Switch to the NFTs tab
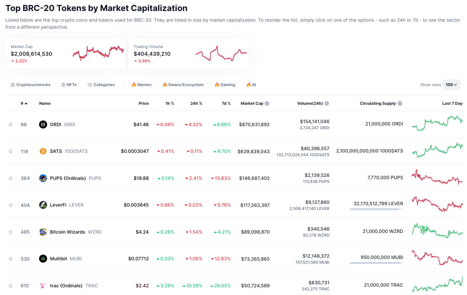Image resolution: width=467 pixels, height=295 pixels. 69,85
